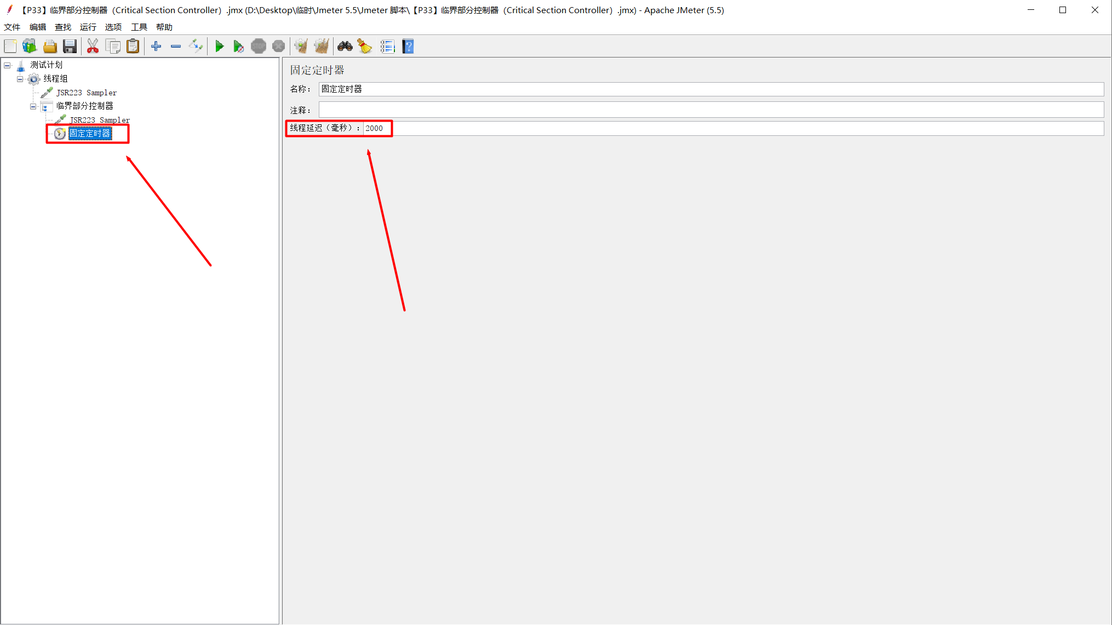Click the binoculars Search icon
Screen dimensions: 1112x625
pyautogui.click(x=345, y=47)
